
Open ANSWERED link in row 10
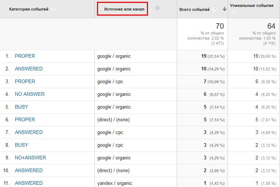[29, 170]
